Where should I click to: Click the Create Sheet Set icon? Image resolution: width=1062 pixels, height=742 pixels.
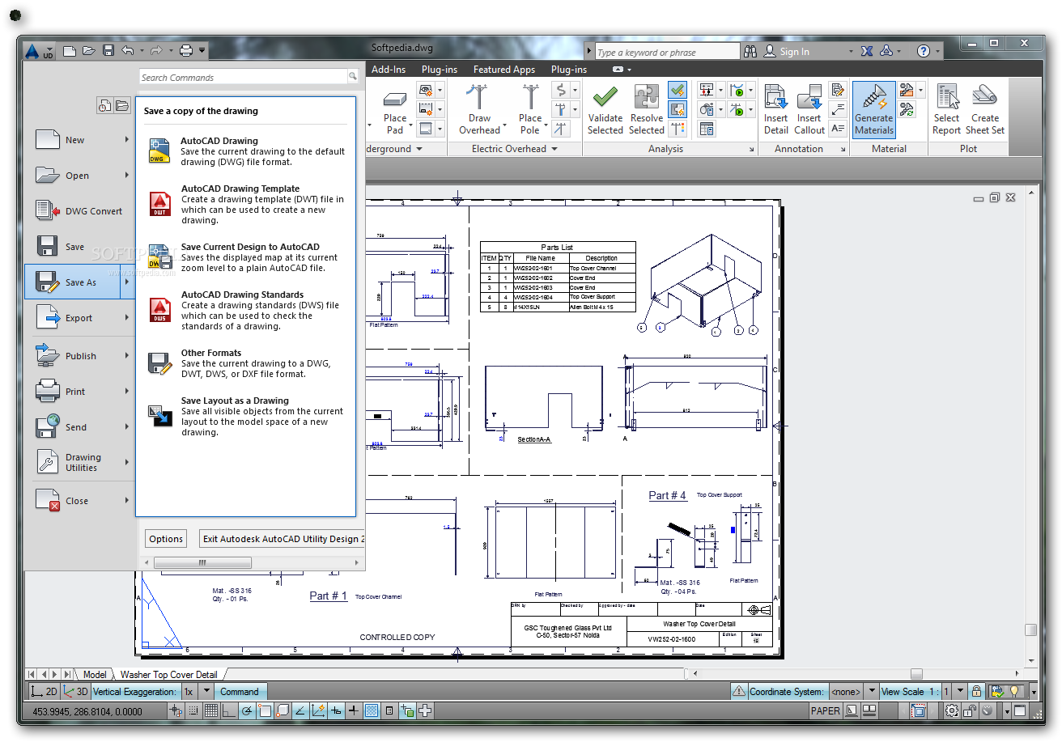coord(984,96)
